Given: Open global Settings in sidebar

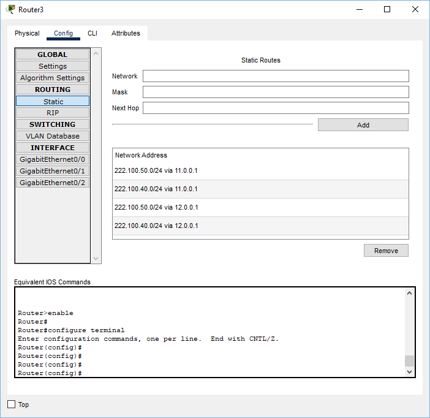Looking at the screenshot, I should tap(53, 66).
